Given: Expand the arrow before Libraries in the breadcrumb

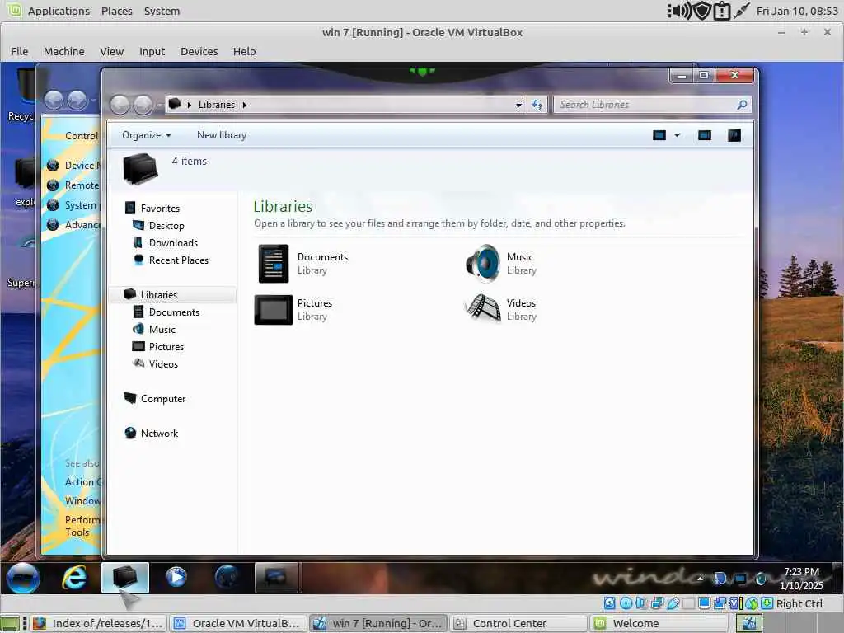Looking at the screenshot, I should click(190, 105).
